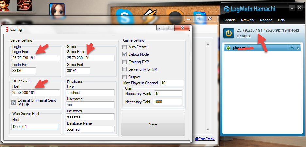Minimize the LogMeIn Hamachi window

point(292,8)
